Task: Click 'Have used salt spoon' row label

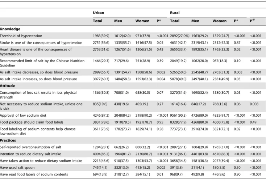Action: 17,168
